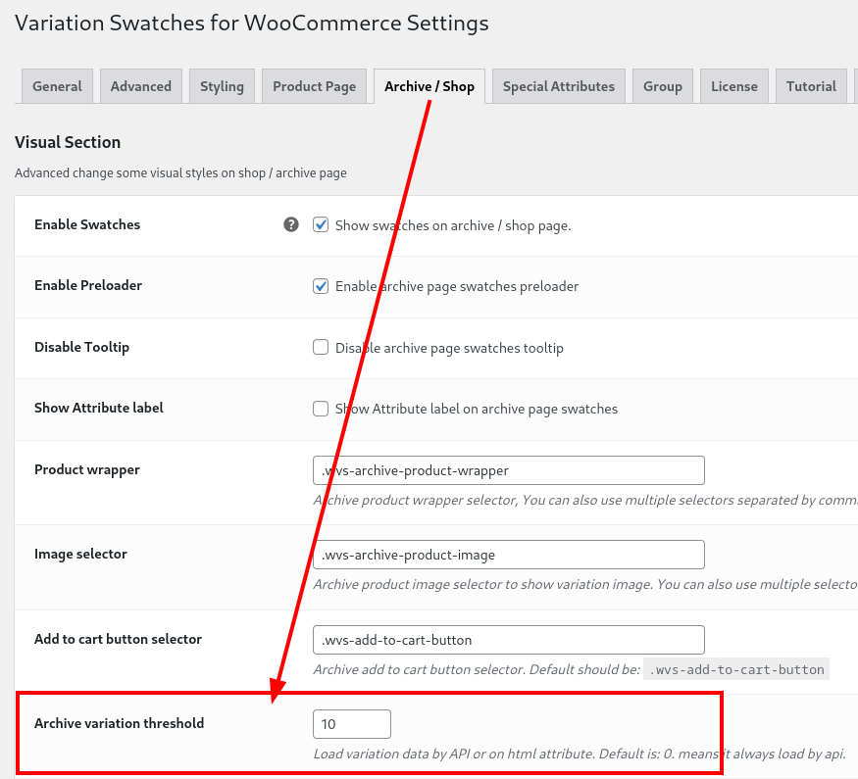Image resolution: width=858 pixels, height=779 pixels.
Task: Check Disable archive page swatches tooltip
Action: click(x=321, y=347)
